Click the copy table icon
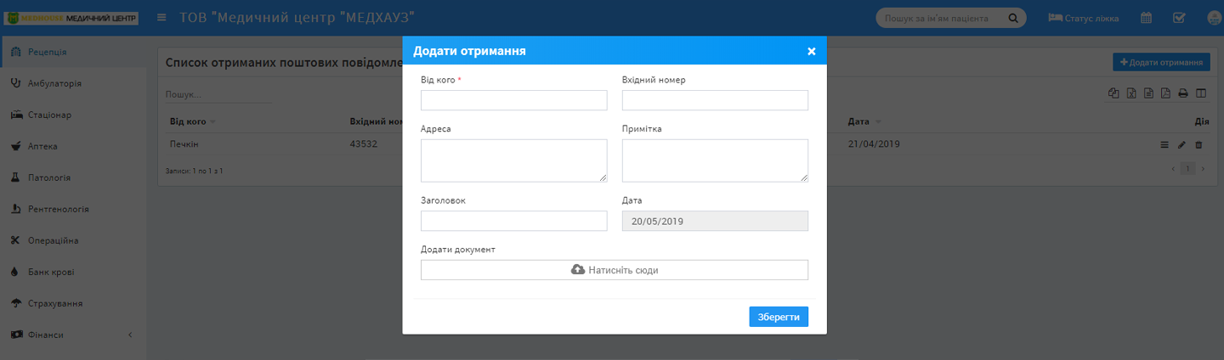The height and width of the screenshot is (360, 1224). click(x=1114, y=93)
